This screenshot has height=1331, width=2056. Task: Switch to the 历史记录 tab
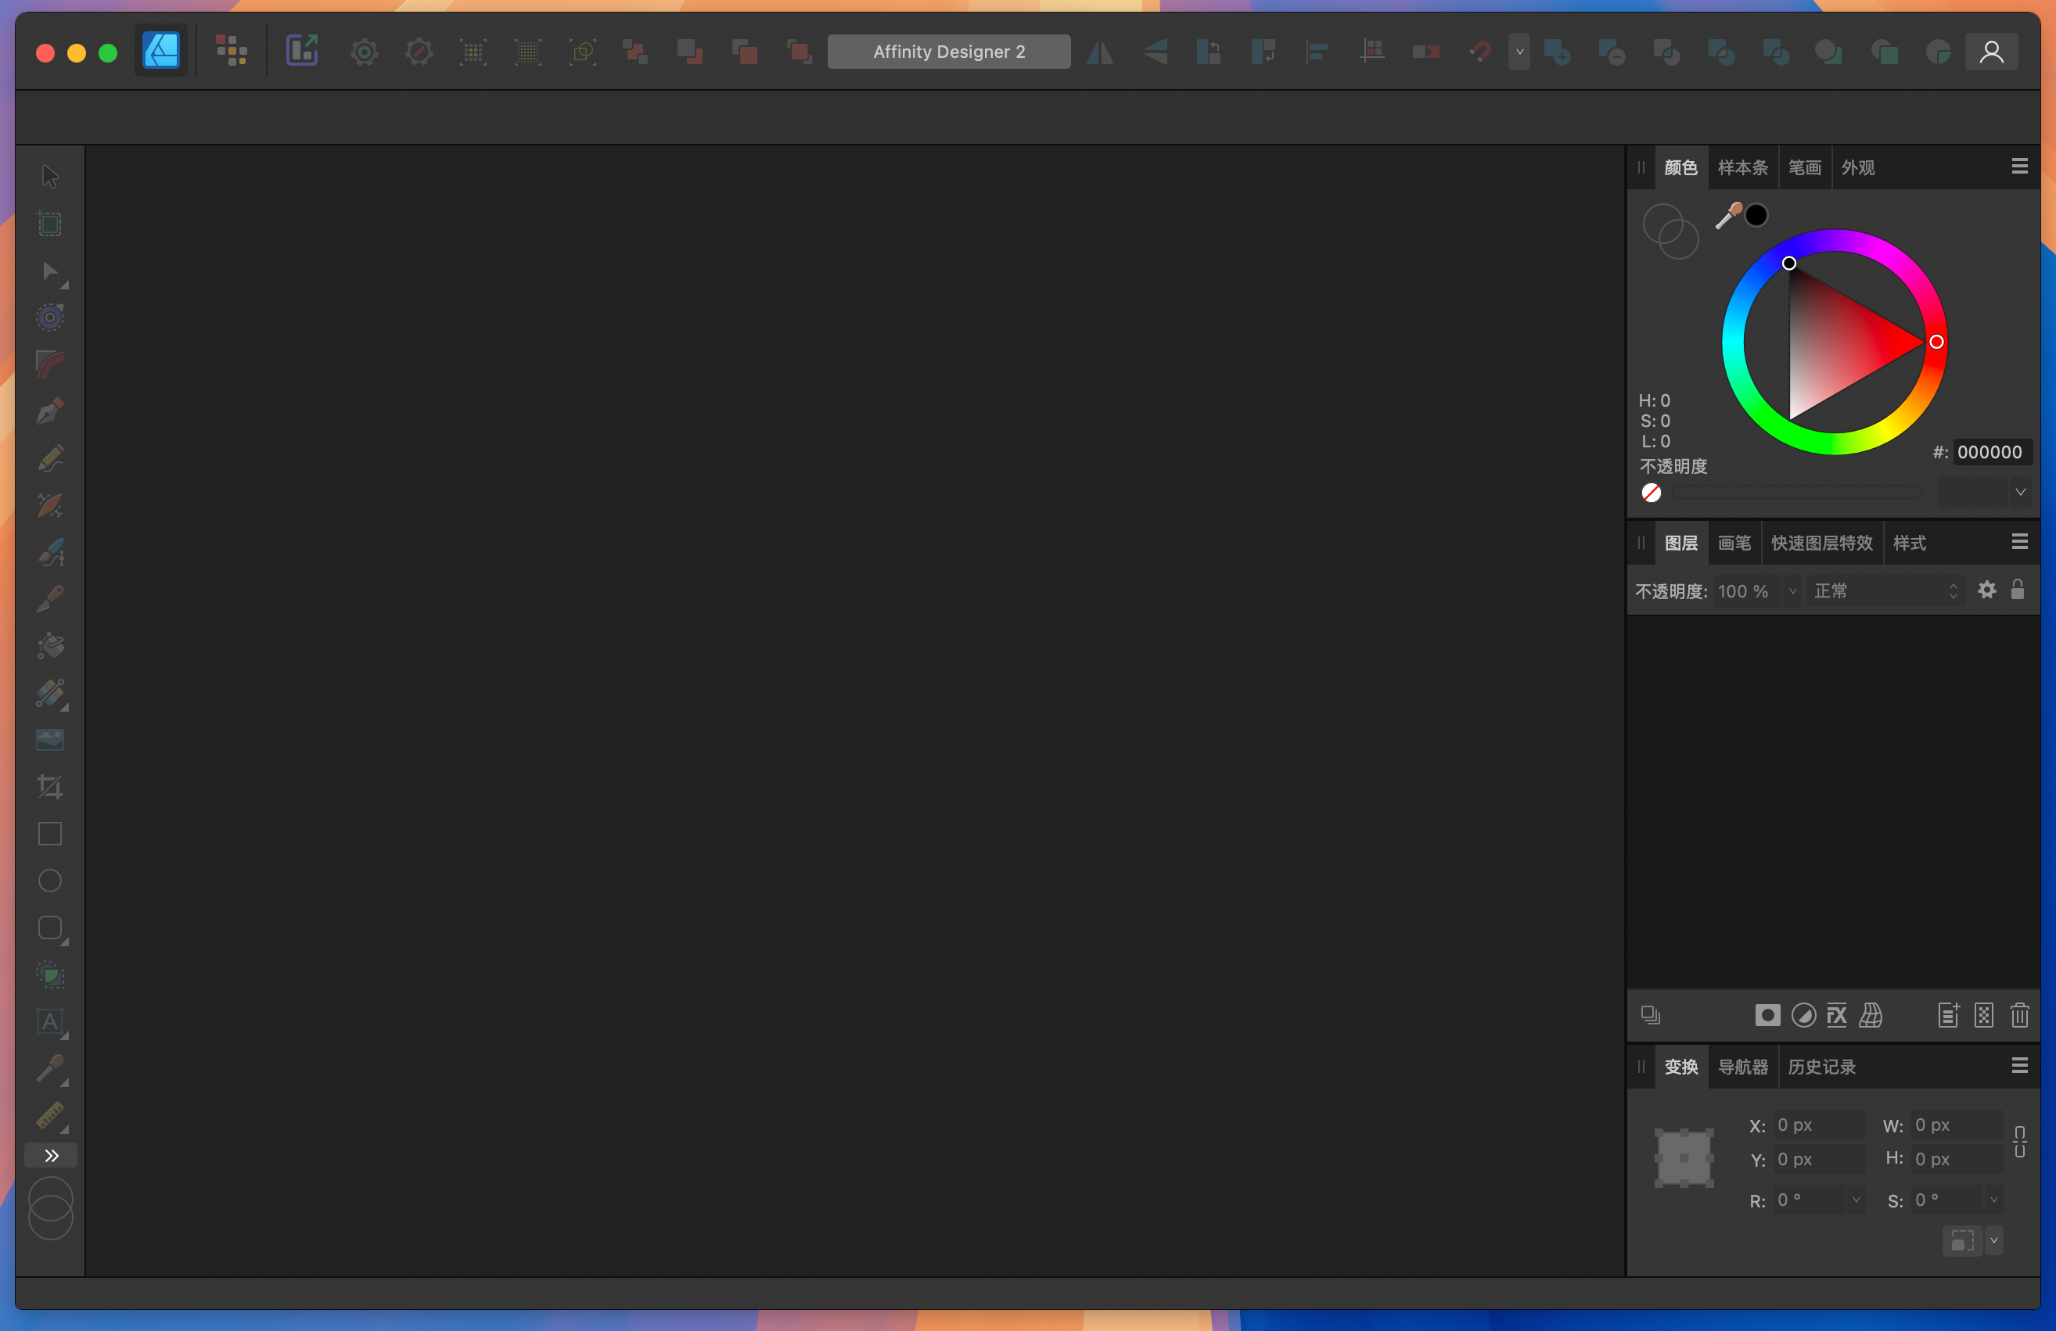pos(1821,1067)
